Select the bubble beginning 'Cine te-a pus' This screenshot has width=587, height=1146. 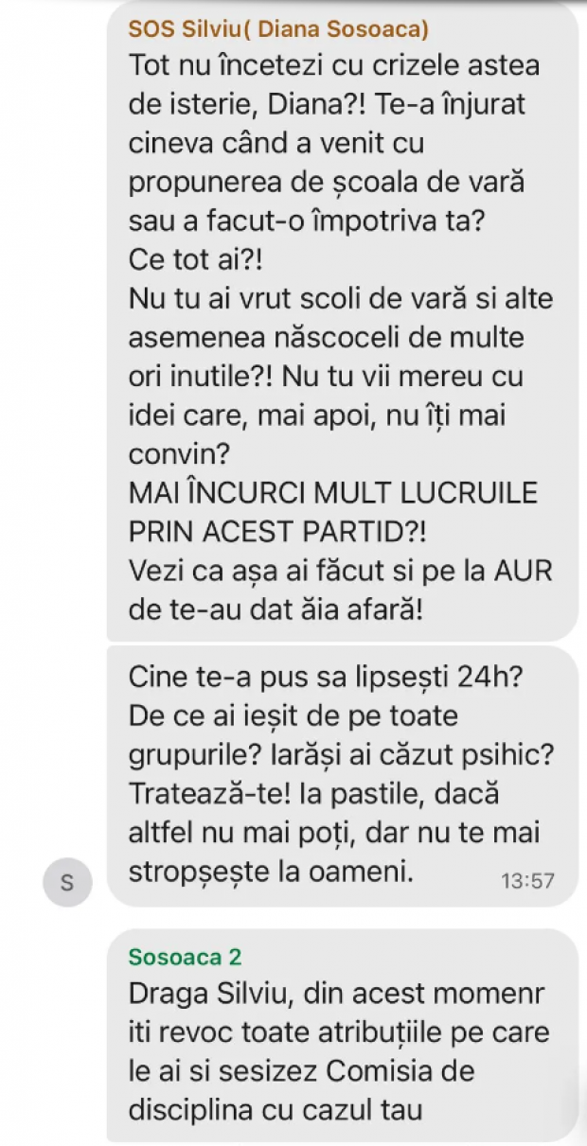click(342, 775)
